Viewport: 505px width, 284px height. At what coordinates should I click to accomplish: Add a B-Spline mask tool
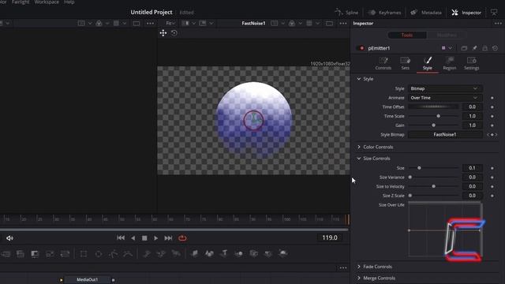[x=128, y=254]
